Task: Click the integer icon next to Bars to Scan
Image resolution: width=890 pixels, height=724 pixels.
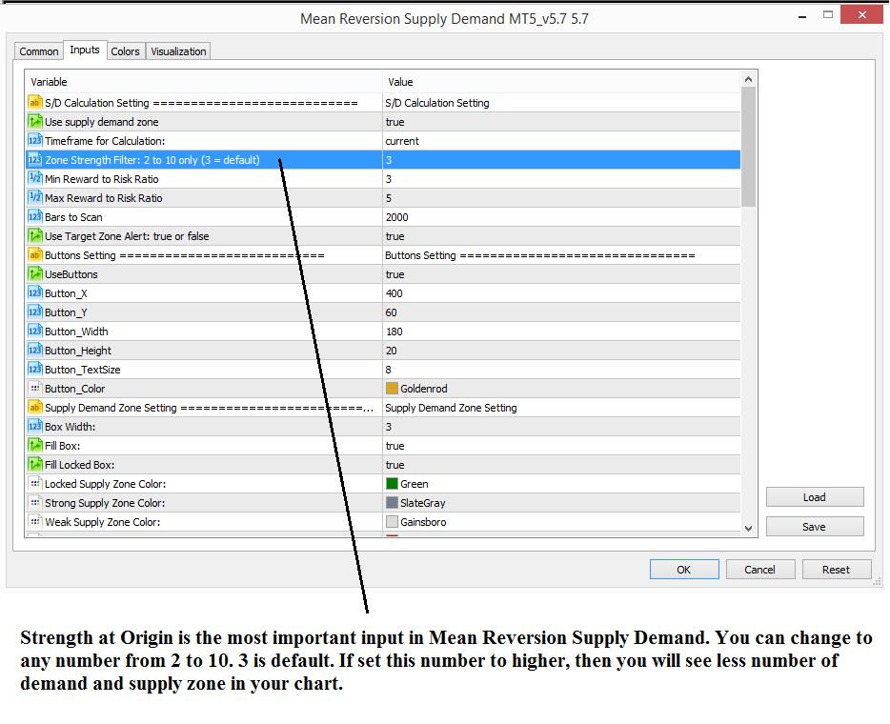Action: click(35, 217)
